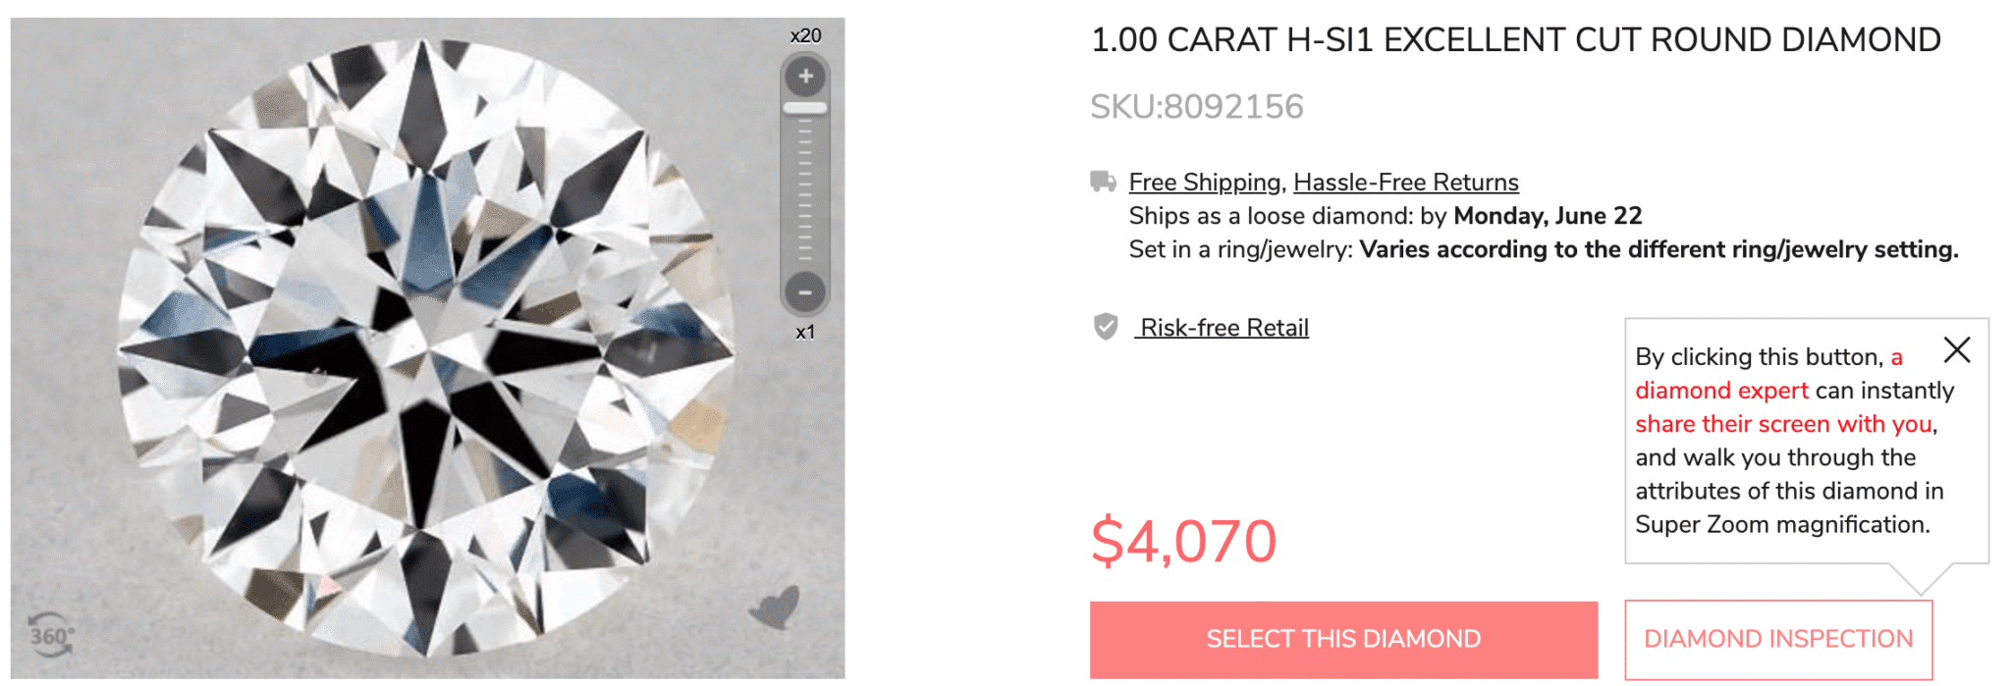Image resolution: width=2011 pixels, height=686 pixels.
Task: Open the Free Shipping link
Action: point(1204,183)
